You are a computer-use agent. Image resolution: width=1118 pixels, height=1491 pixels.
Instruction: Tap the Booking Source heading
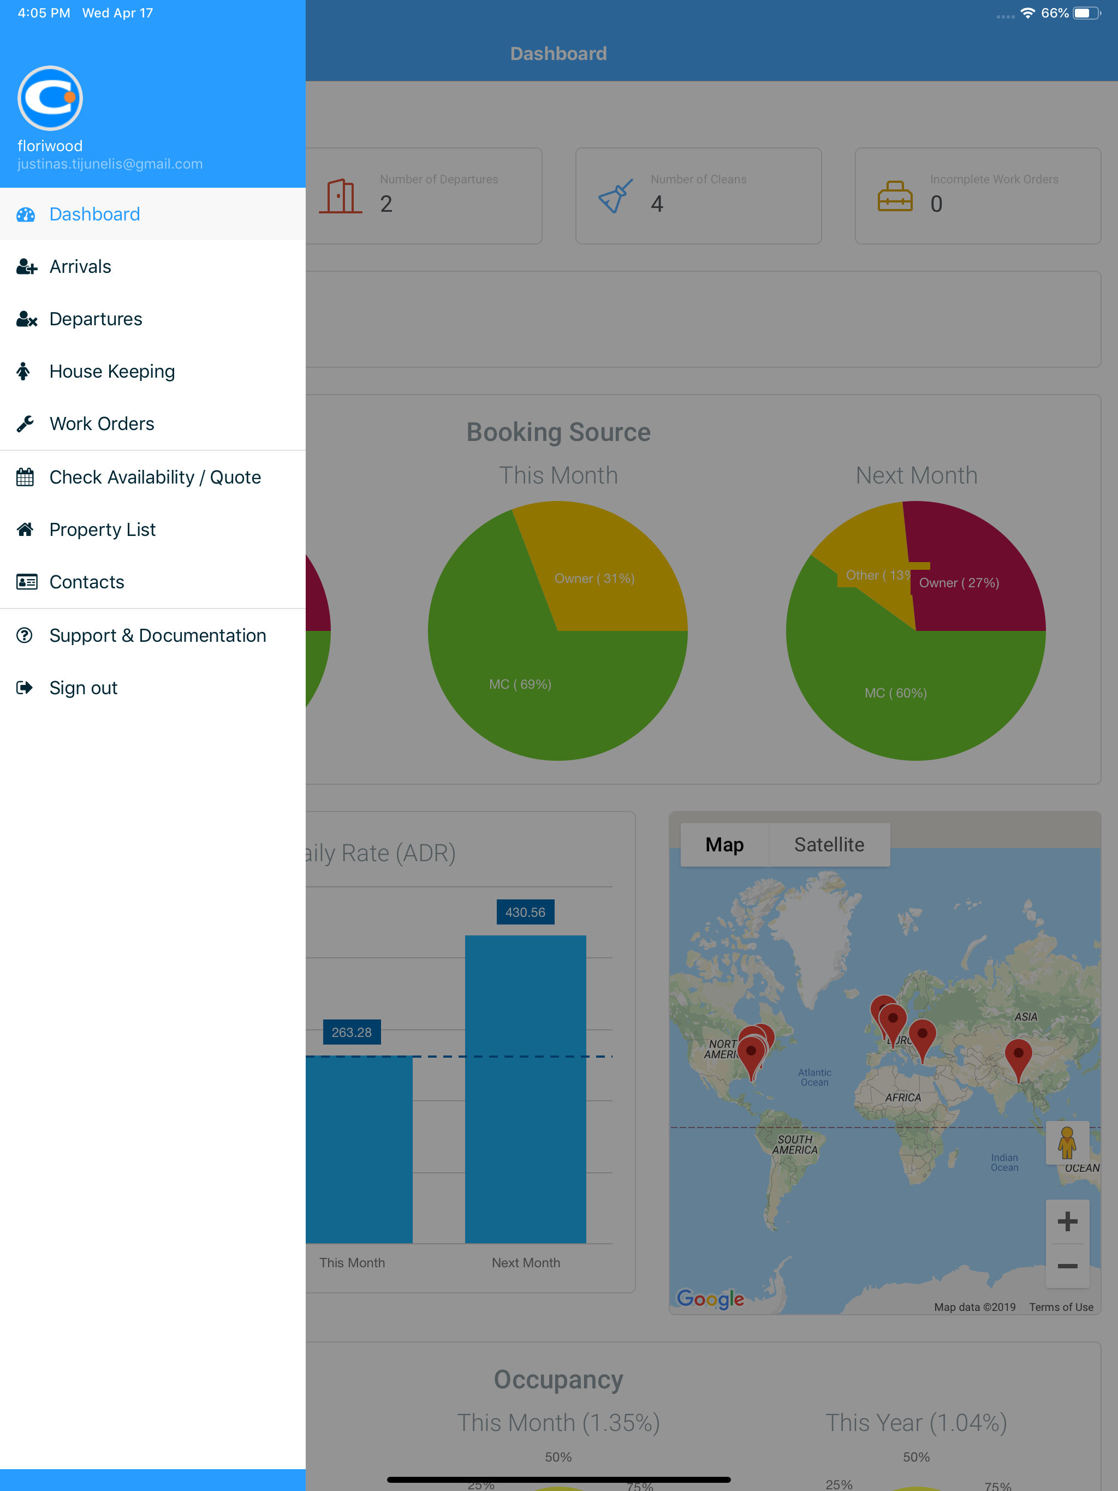pos(558,432)
